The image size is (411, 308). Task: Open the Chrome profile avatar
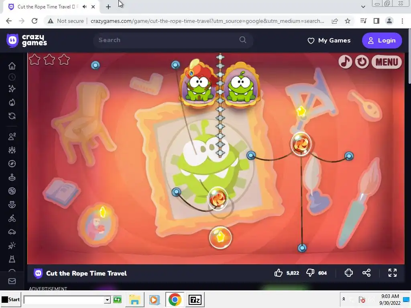[x=389, y=21]
